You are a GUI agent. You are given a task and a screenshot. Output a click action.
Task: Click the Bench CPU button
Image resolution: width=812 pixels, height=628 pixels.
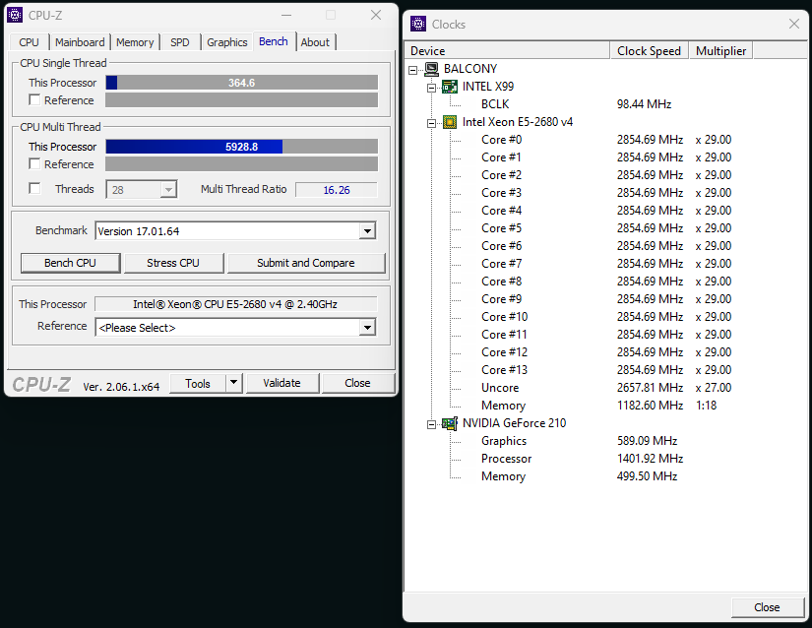click(x=70, y=263)
